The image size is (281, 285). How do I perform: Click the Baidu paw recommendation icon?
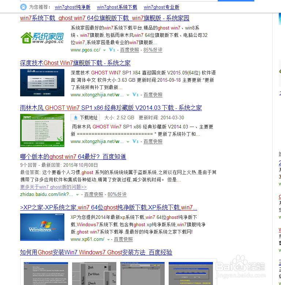(x=23, y=7)
